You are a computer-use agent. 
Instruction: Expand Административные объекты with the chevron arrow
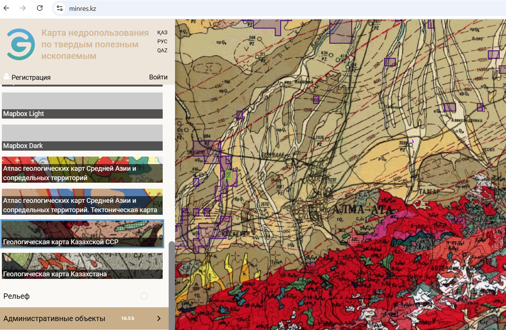pos(159,318)
